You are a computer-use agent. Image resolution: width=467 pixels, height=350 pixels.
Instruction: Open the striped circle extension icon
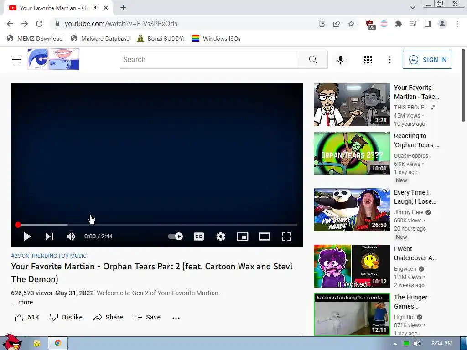coord(384,24)
